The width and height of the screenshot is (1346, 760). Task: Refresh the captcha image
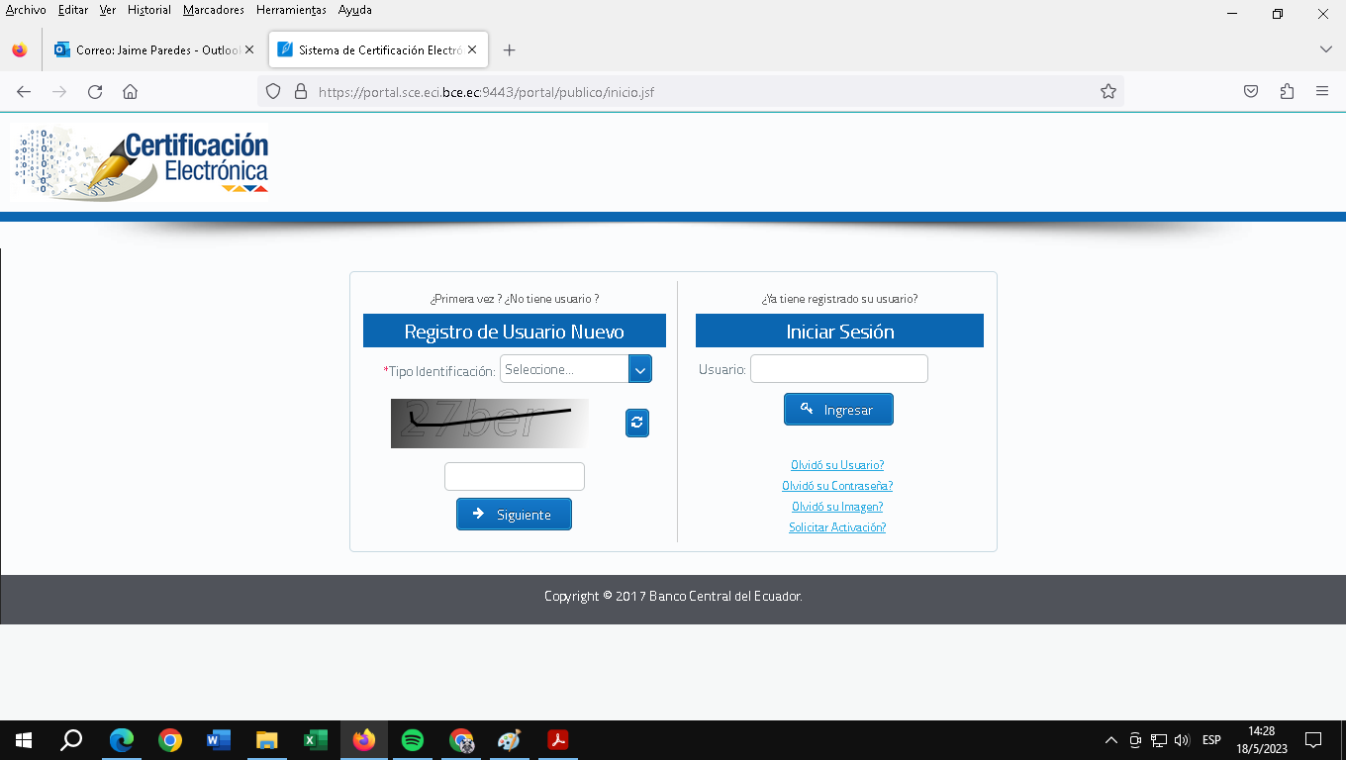click(637, 423)
